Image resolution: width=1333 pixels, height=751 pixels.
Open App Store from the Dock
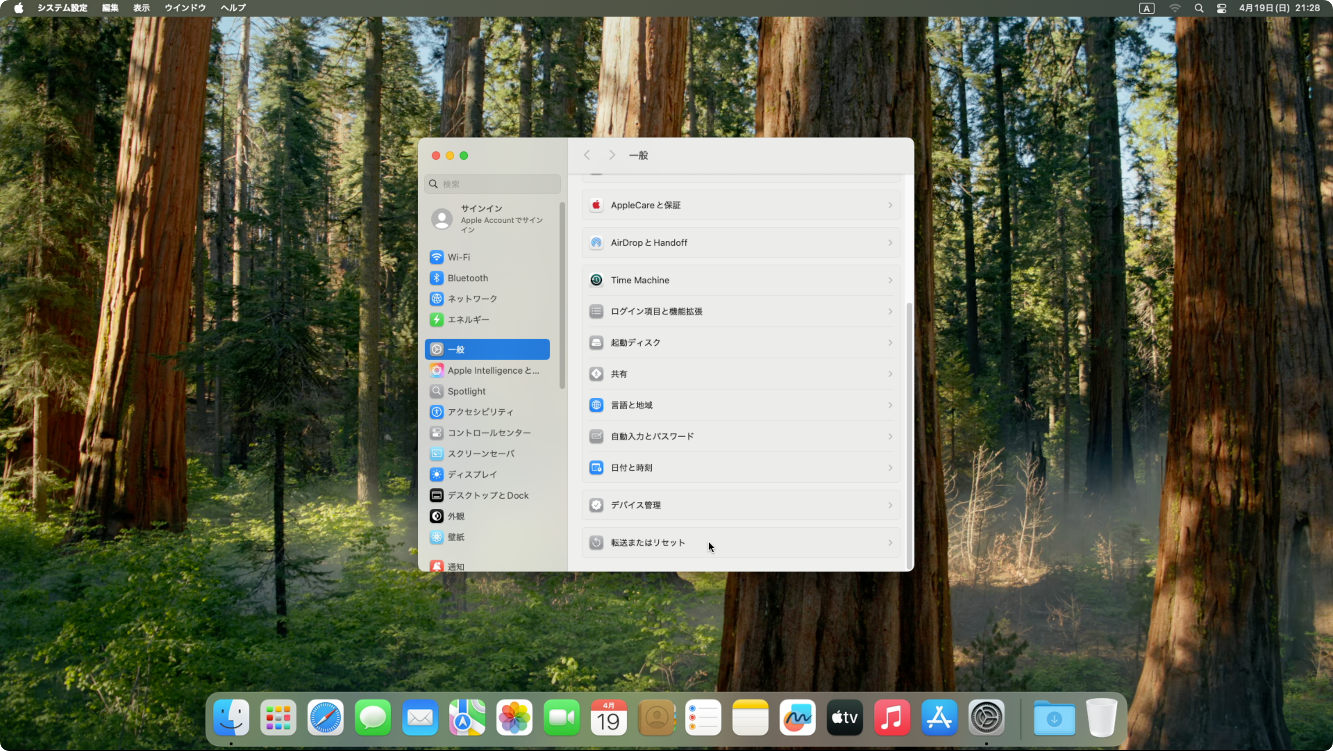pyautogui.click(x=939, y=717)
